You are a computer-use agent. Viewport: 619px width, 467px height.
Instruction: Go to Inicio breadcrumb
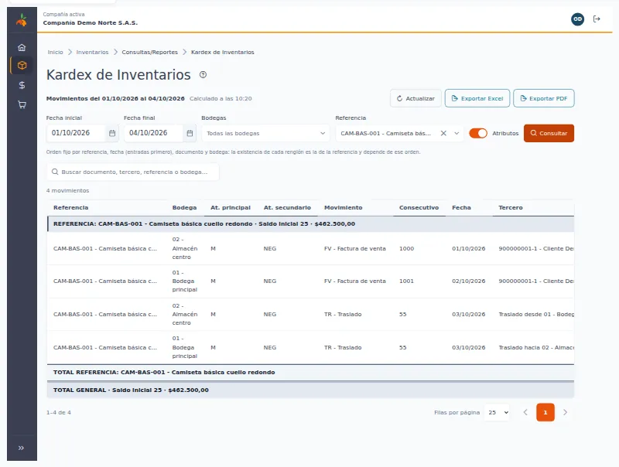tap(55, 52)
